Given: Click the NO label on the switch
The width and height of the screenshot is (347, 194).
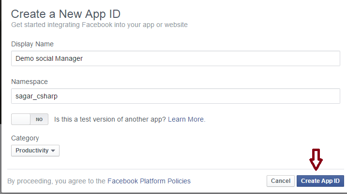Looking at the screenshot, I should (39, 119).
